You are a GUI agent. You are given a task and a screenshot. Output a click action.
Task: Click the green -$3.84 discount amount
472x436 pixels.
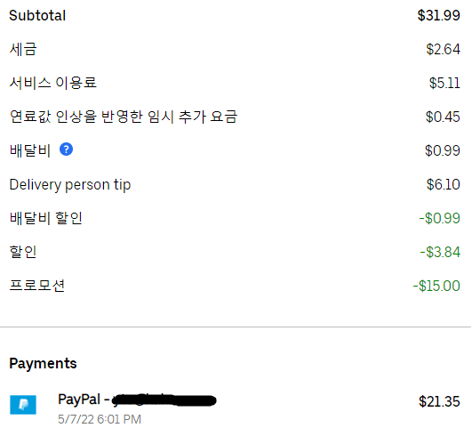click(x=440, y=252)
